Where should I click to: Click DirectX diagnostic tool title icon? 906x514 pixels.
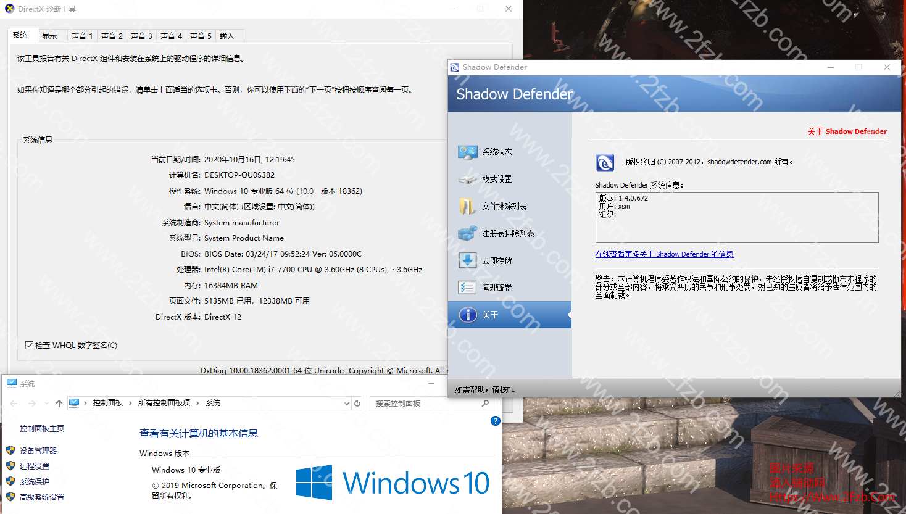click(9, 9)
